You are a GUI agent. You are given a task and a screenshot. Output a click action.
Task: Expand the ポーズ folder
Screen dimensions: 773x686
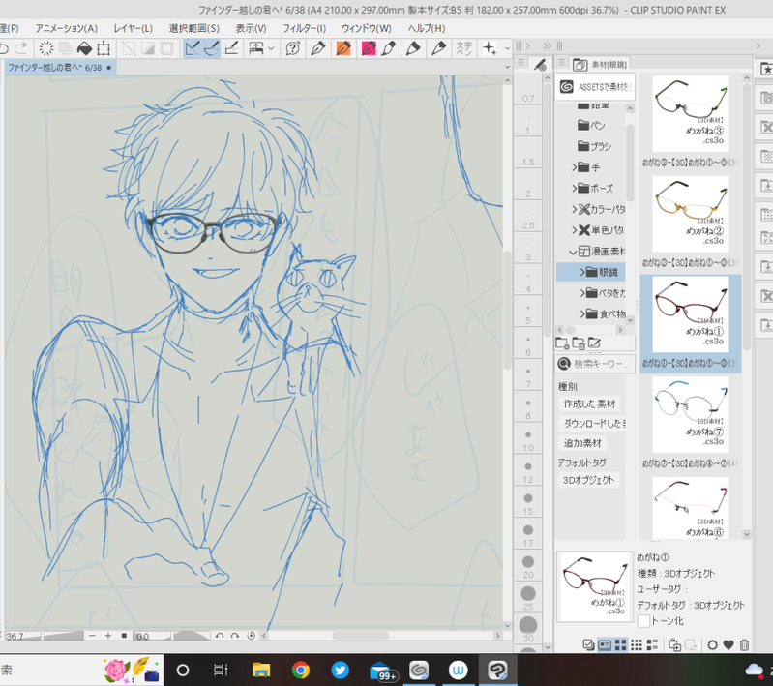575,188
